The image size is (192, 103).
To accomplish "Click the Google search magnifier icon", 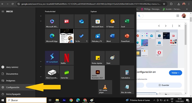I will [x=139, y=16].
